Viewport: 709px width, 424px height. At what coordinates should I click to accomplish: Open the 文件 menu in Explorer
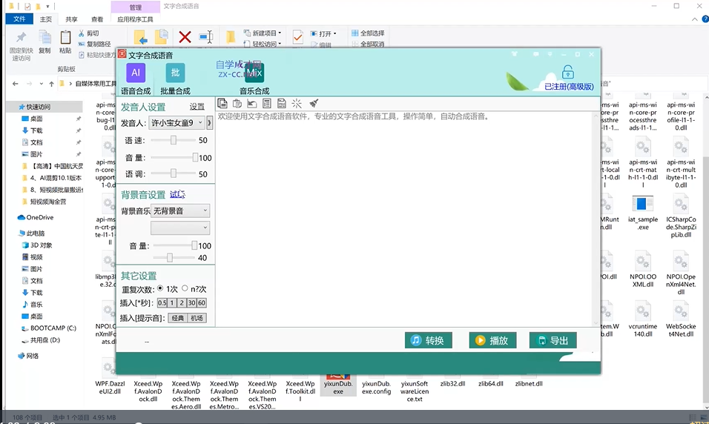pos(19,19)
